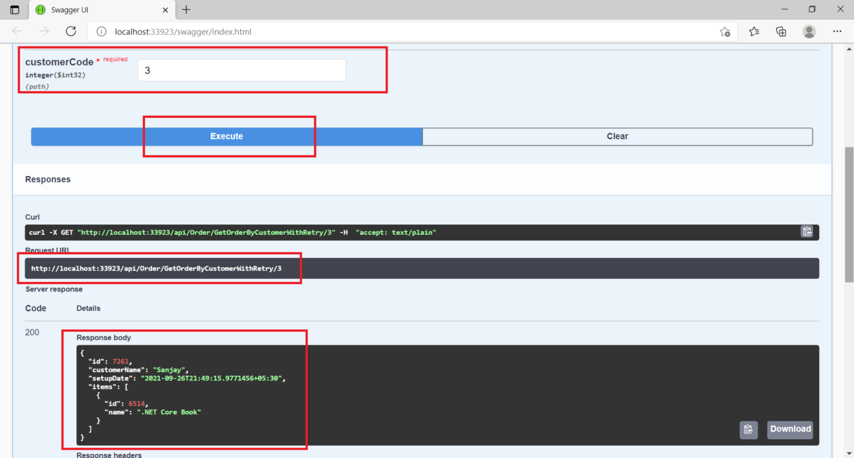Copy the response body text
The width and height of the screenshot is (854, 458).
tap(749, 430)
